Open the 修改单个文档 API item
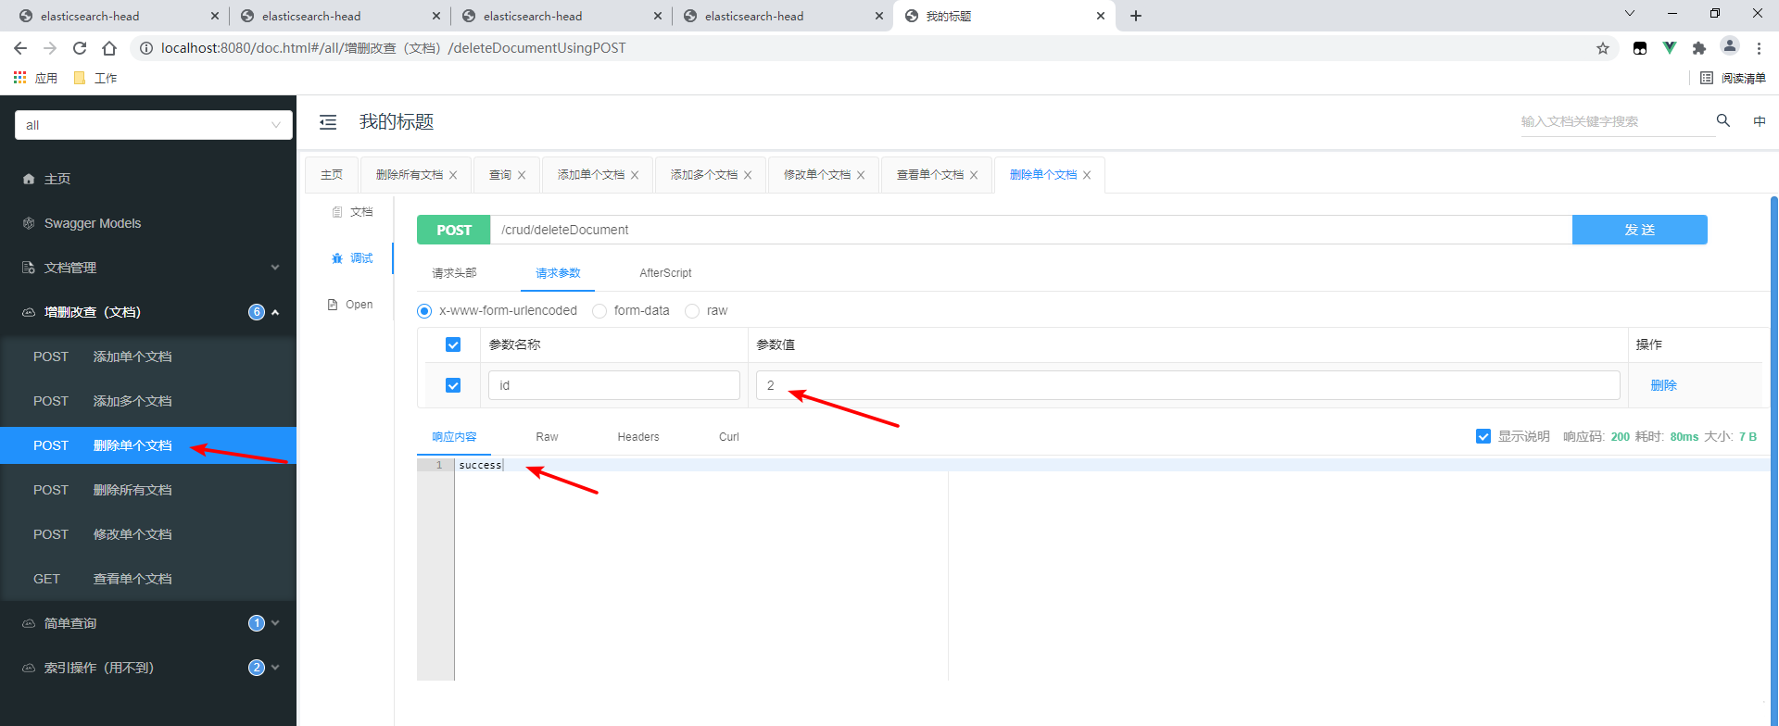 [x=148, y=534]
